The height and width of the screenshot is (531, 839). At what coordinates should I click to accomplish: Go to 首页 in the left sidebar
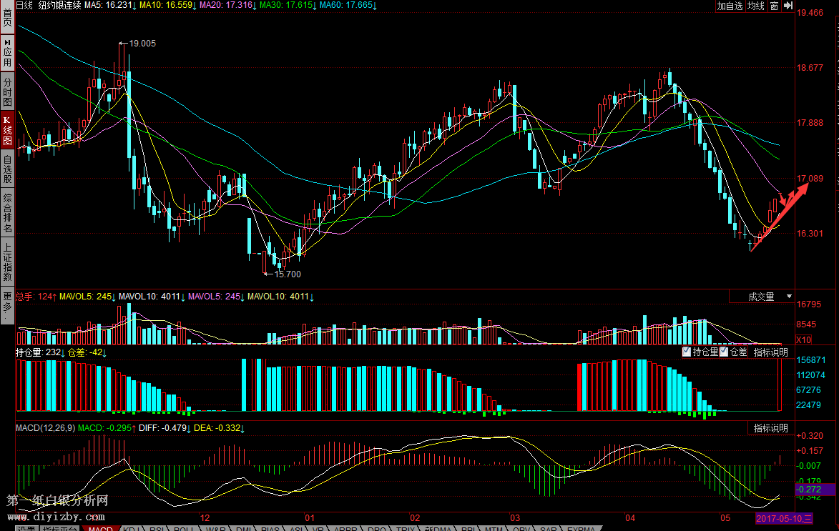pos(7,18)
